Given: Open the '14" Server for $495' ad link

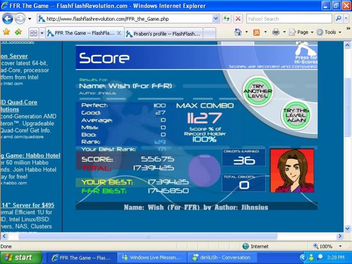Looking at the screenshot, I should pos(28,205).
